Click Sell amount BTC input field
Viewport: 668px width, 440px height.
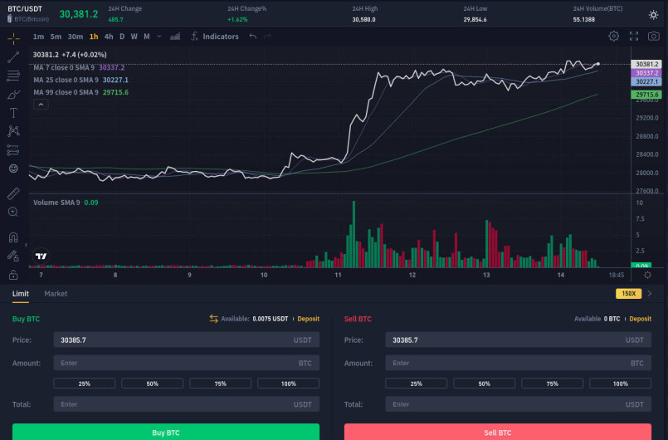pyautogui.click(x=518, y=363)
